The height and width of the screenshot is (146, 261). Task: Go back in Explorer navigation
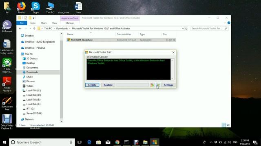(x=20, y=28)
